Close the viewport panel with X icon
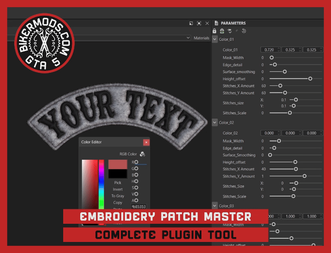The height and width of the screenshot is (253, 331). click(207, 23)
